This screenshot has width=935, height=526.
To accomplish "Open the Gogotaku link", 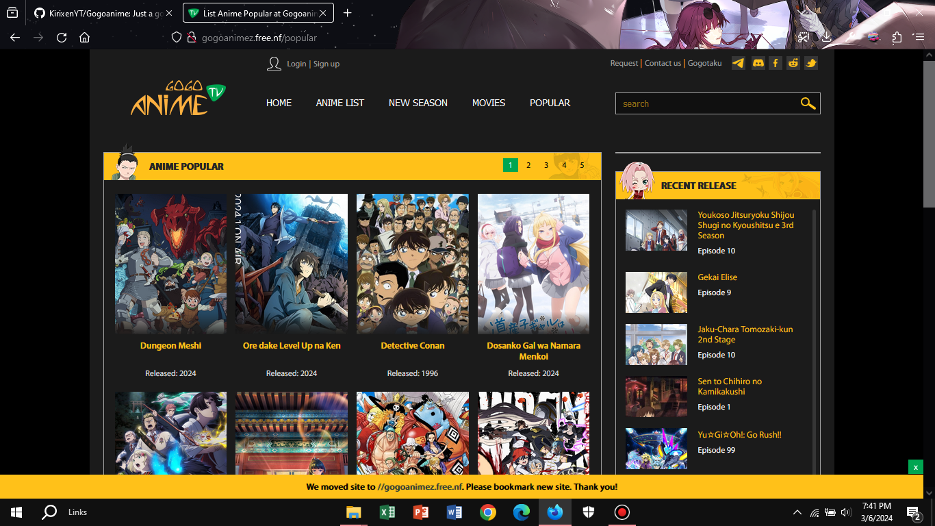I will point(705,63).
